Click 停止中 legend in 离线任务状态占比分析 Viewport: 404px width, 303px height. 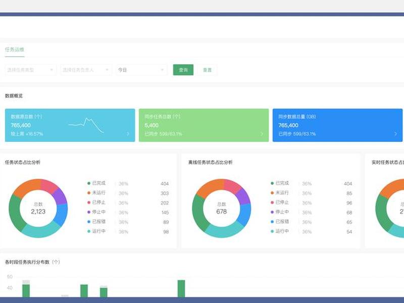[280, 212]
